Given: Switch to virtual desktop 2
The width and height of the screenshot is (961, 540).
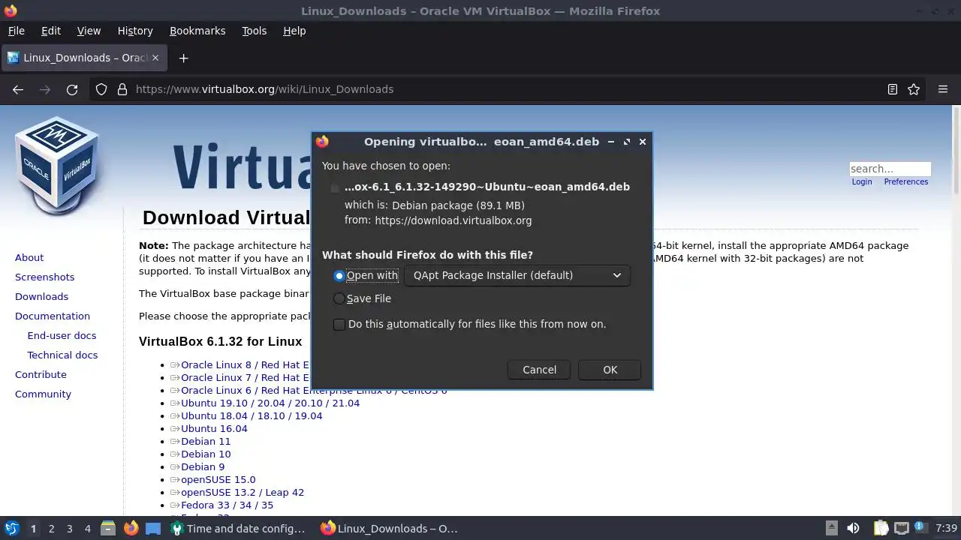Looking at the screenshot, I should click(x=51, y=528).
